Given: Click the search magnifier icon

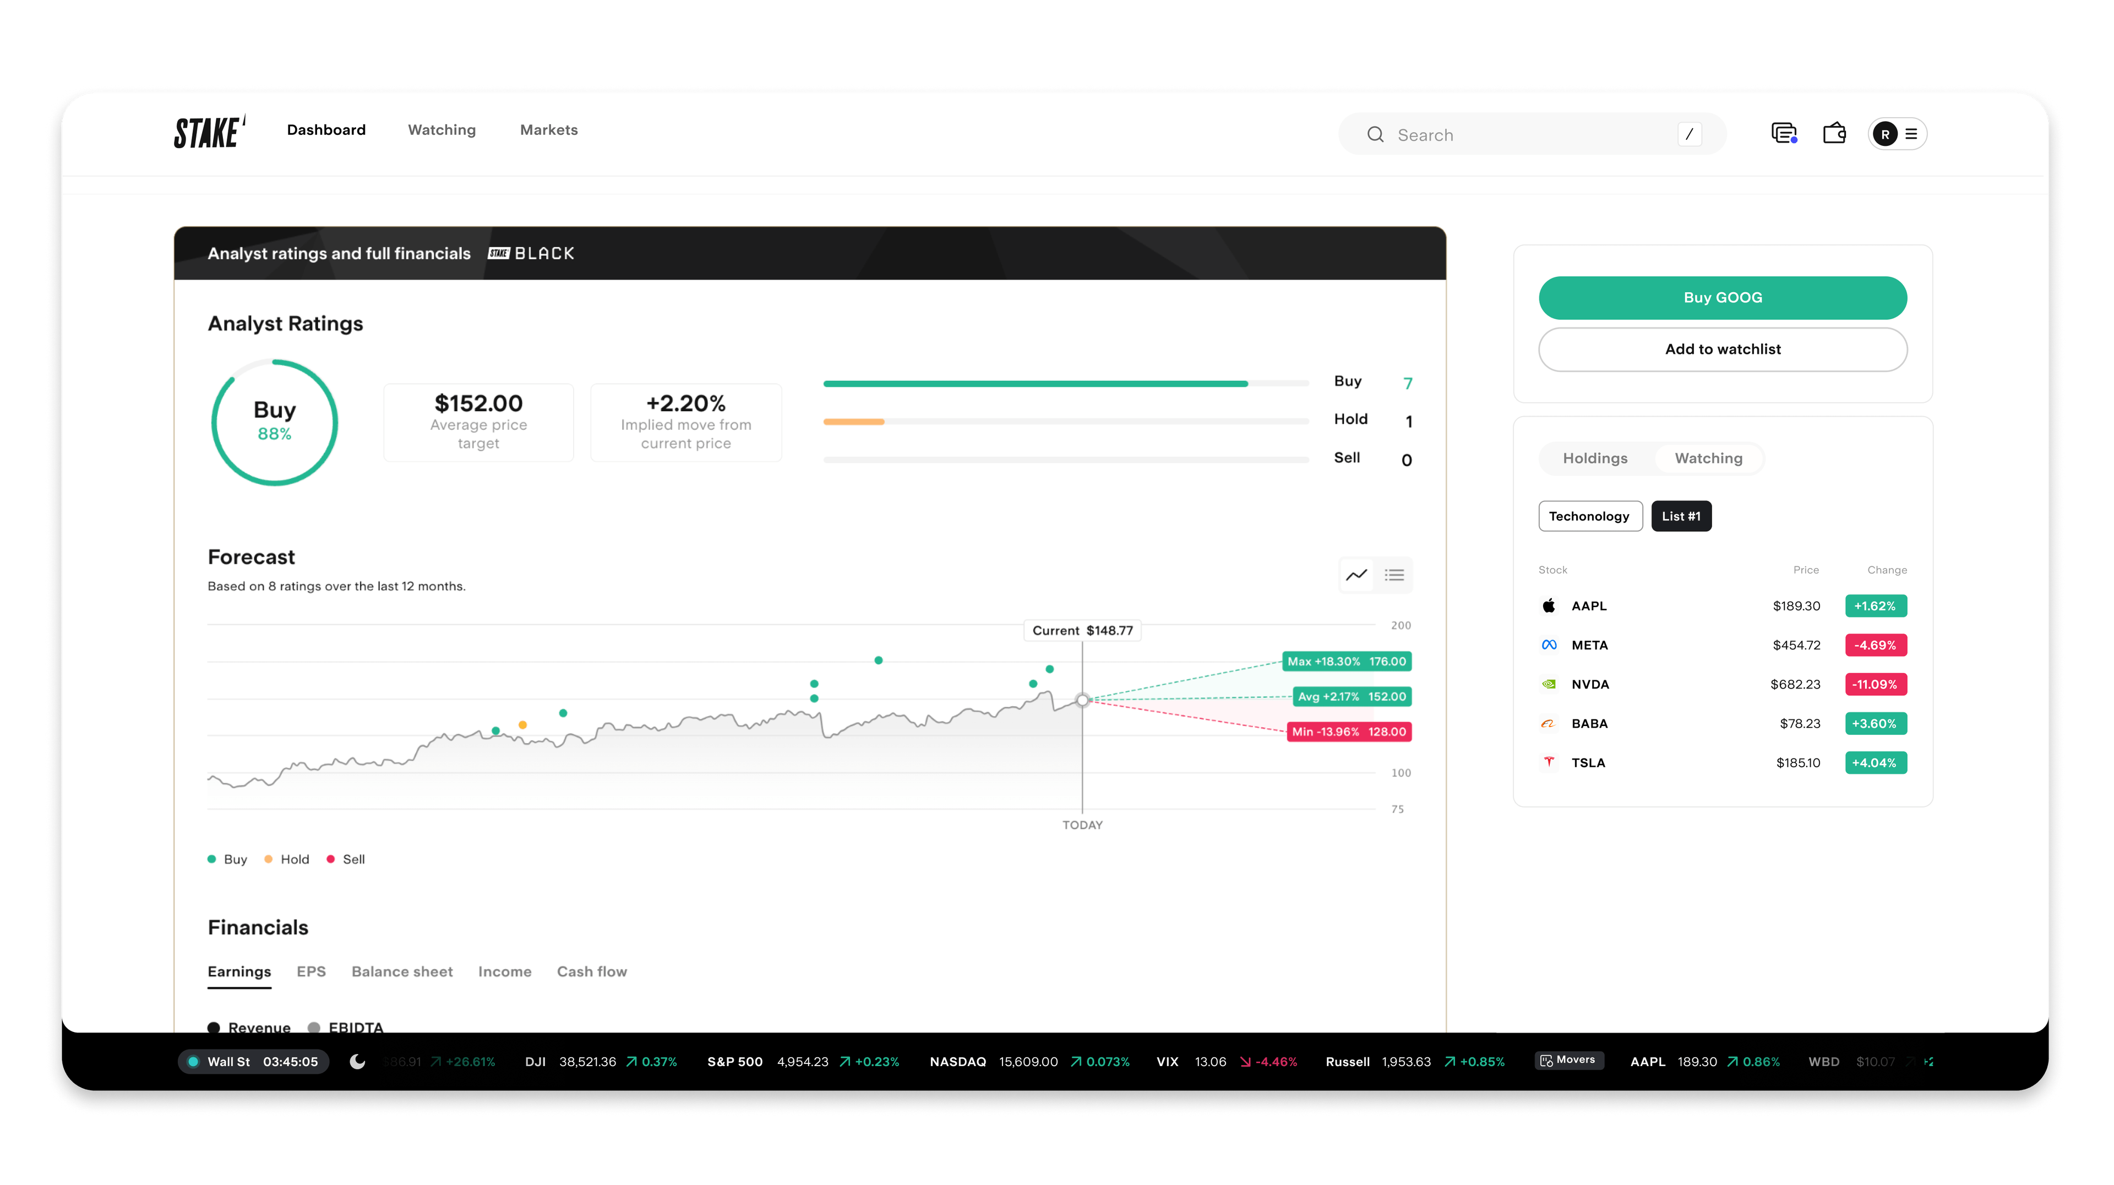Looking at the screenshot, I should (1375, 135).
